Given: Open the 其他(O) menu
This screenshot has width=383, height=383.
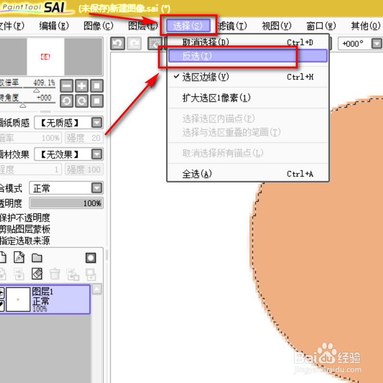Looking at the screenshot, I should click(x=366, y=26).
